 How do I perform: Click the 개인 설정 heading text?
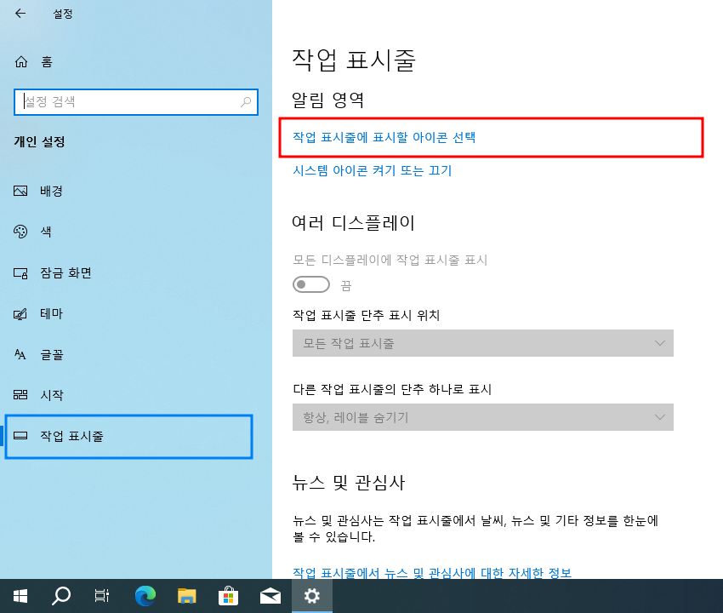click(40, 141)
